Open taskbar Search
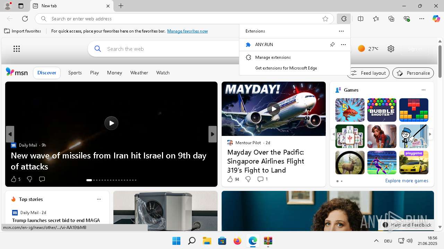This screenshot has width=444, height=249. coord(191,241)
